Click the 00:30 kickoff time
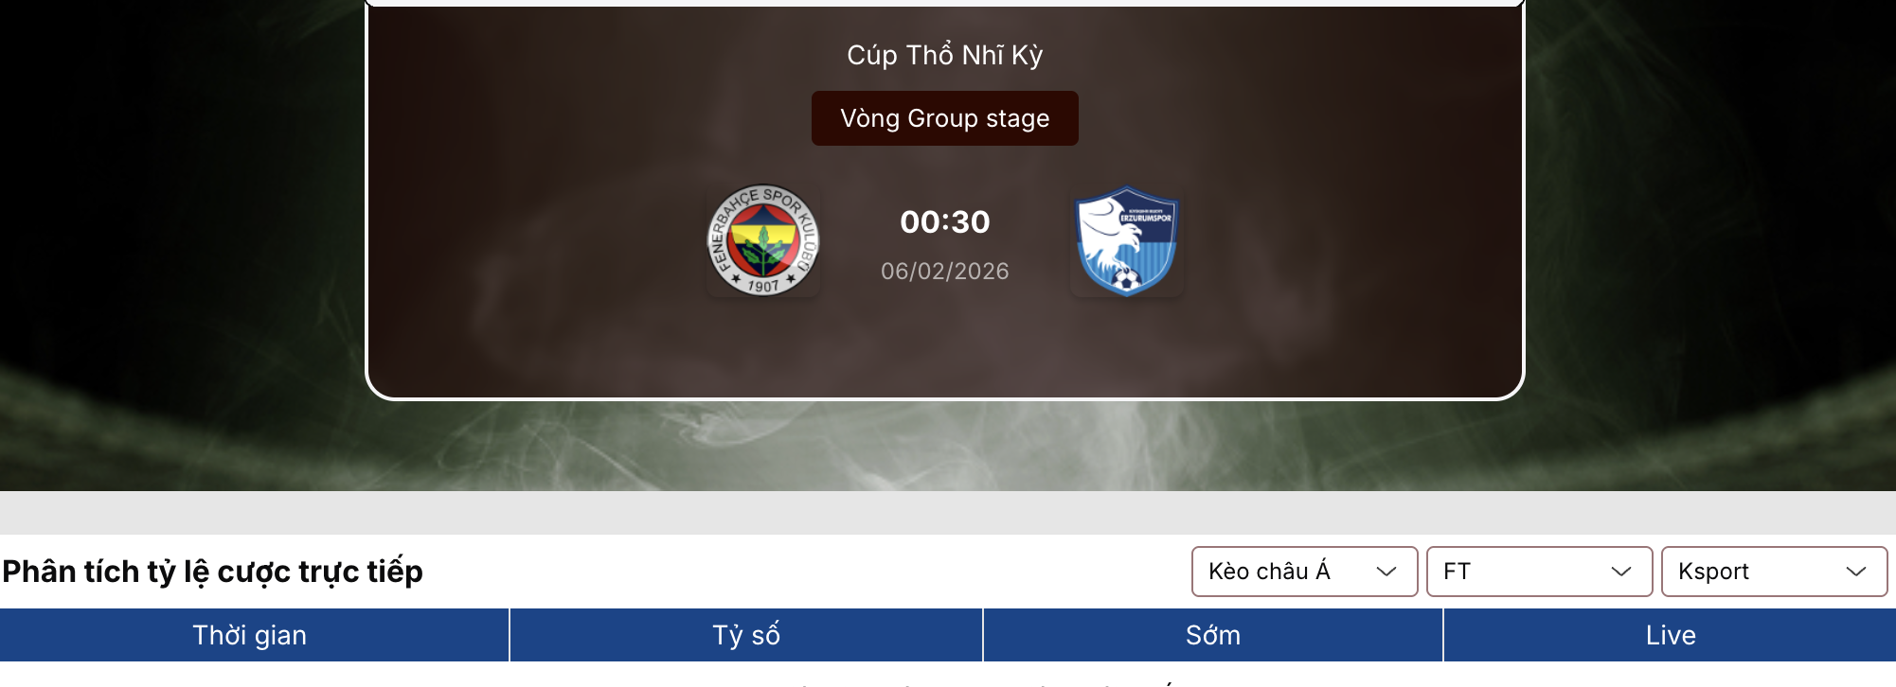The image size is (1896, 687). pyautogui.click(x=945, y=221)
